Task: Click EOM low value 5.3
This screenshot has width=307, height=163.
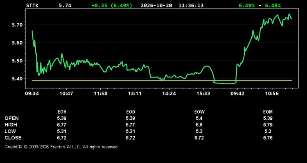Action: tap(268, 131)
